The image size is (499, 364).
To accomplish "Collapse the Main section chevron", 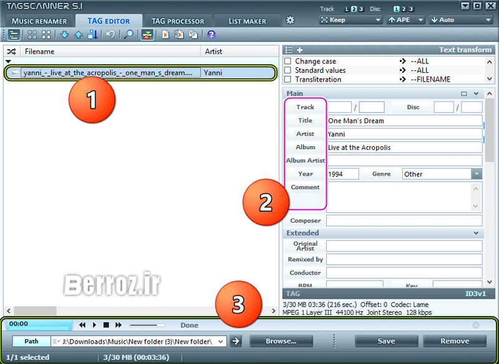I will tap(476, 93).
